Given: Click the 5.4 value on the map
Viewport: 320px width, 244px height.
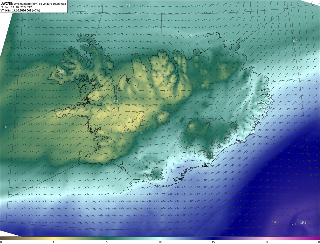Looking at the screenshot, I should point(147,176).
